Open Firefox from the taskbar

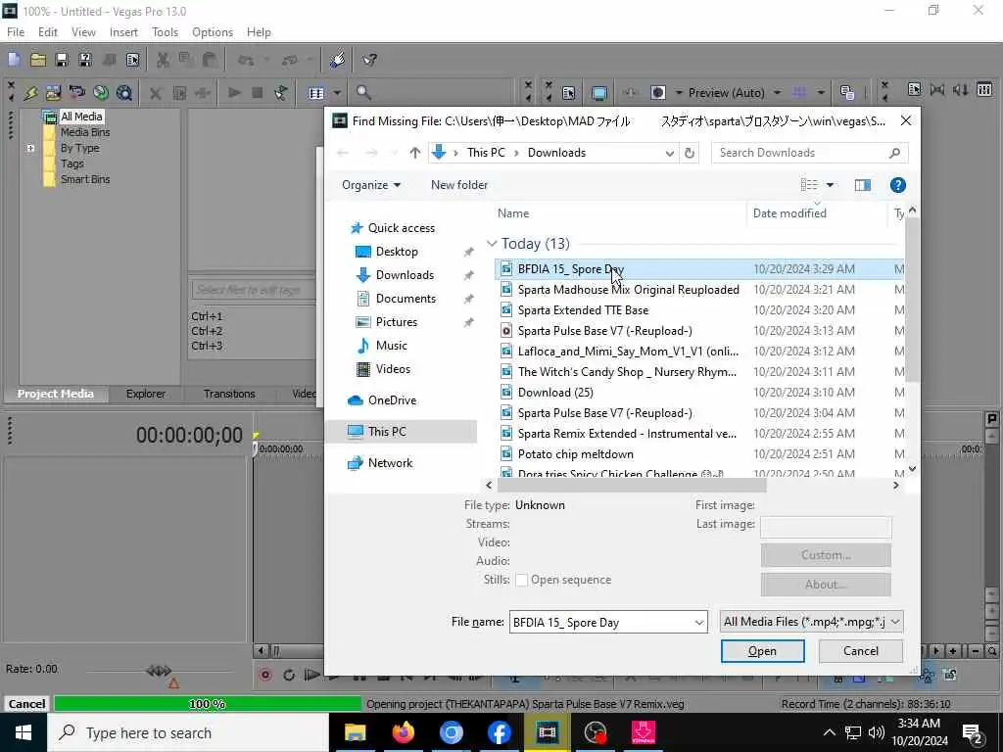coord(403,732)
